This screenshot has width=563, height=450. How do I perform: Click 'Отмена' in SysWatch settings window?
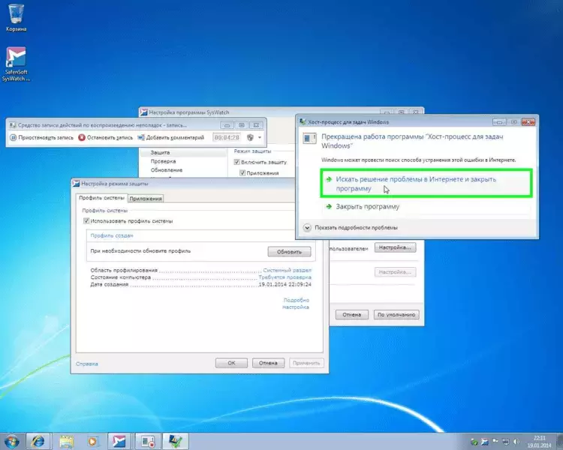351,315
